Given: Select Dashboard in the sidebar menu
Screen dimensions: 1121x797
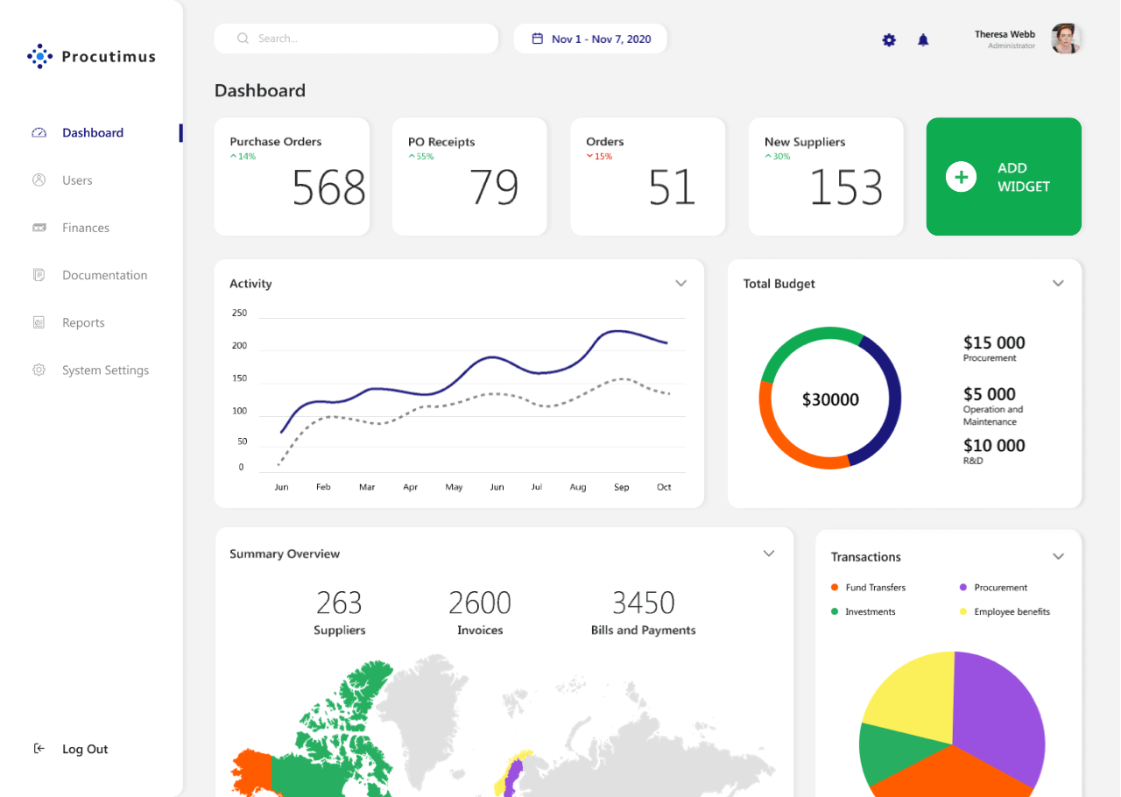Looking at the screenshot, I should tap(92, 133).
